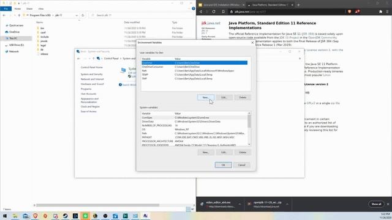Click Delete under the system variables list
The height and width of the screenshot is (220, 392).
point(243,152)
